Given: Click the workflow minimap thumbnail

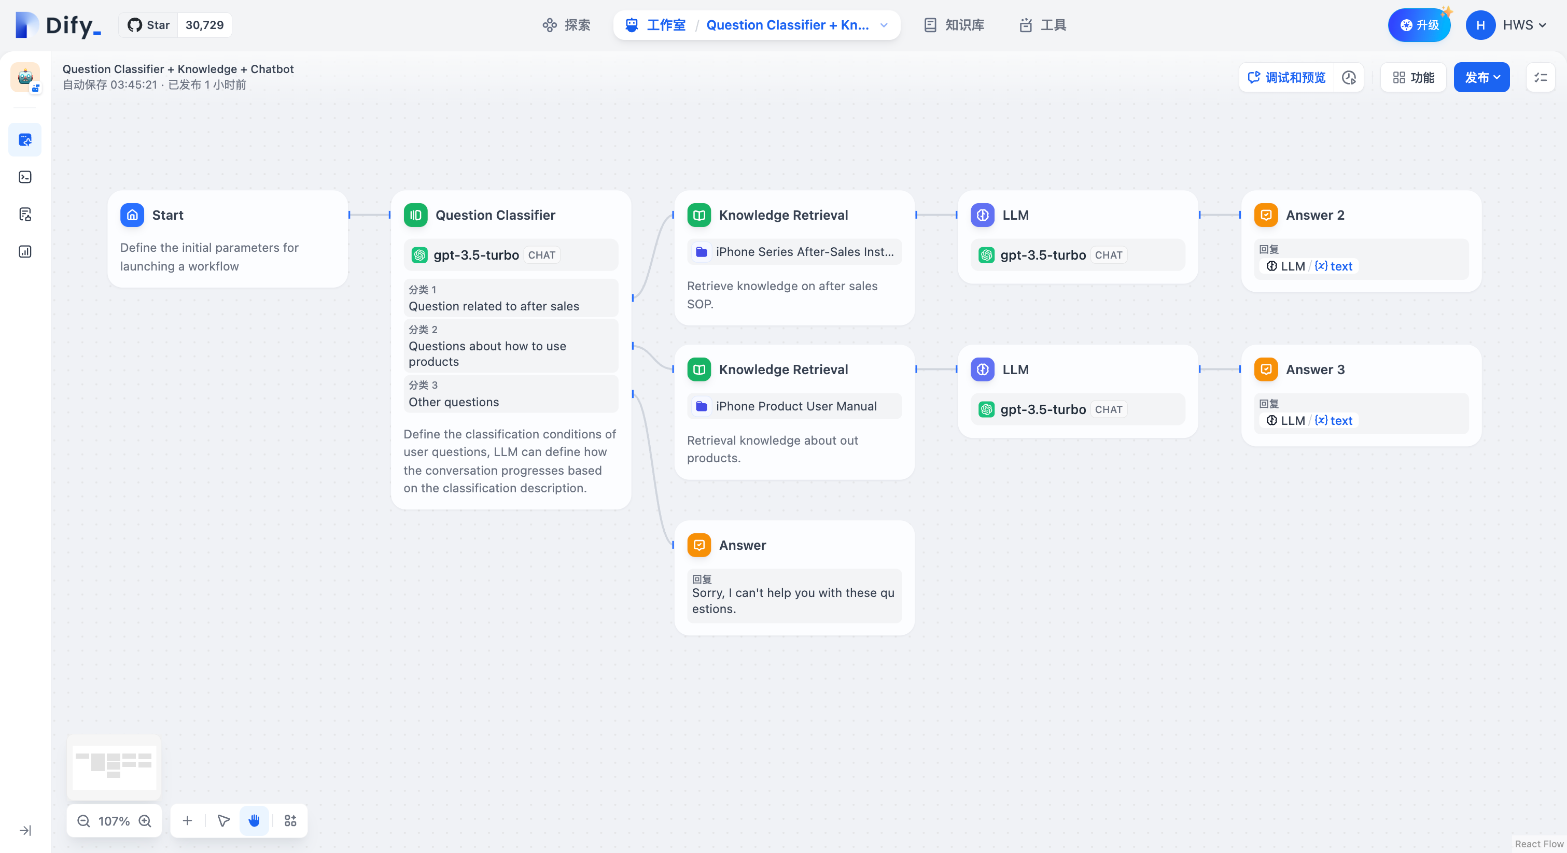Looking at the screenshot, I should tap(114, 766).
